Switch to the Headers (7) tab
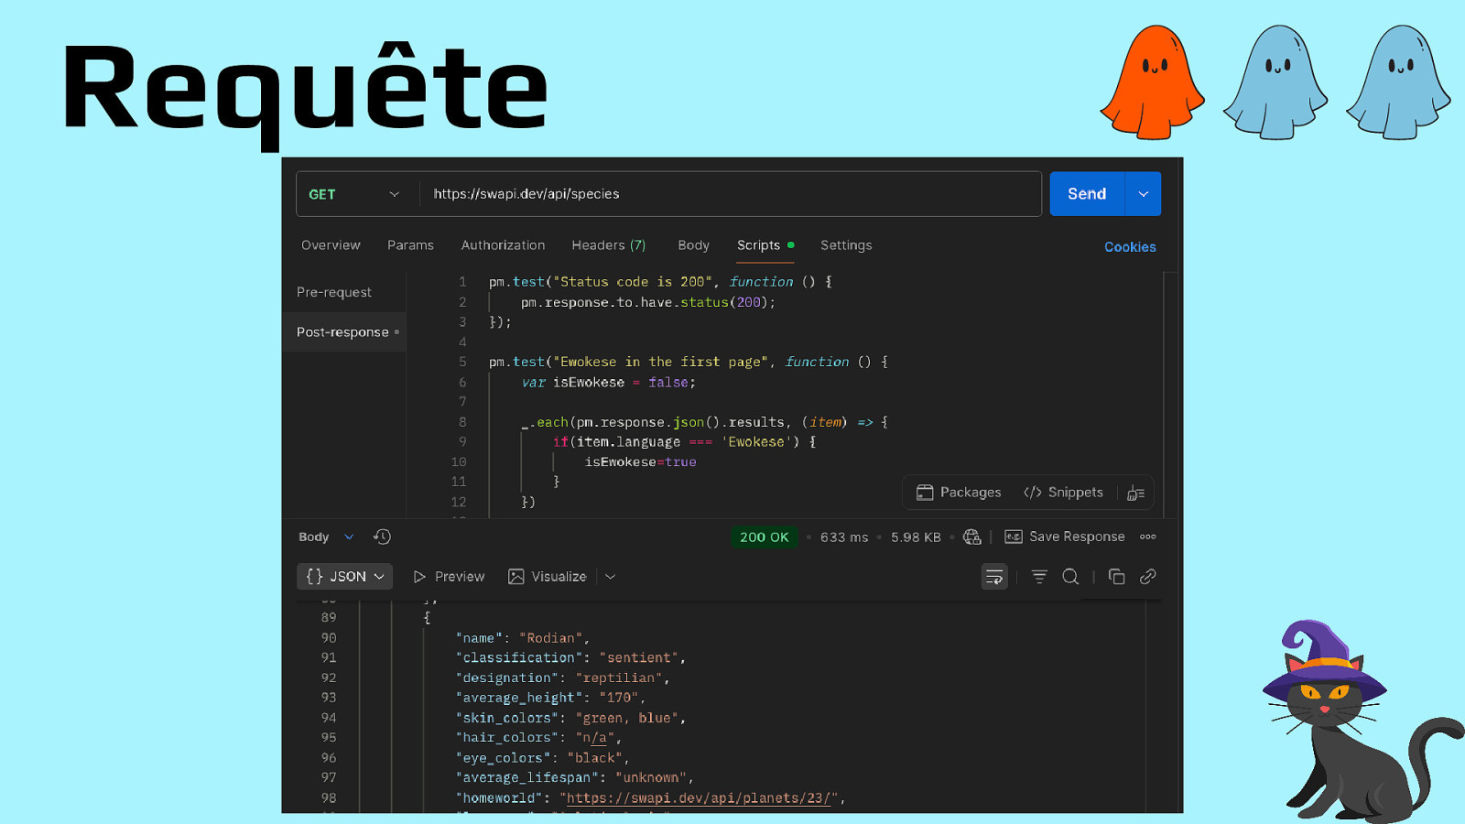The width and height of the screenshot is (1465, 824). (x=608, y=245)
